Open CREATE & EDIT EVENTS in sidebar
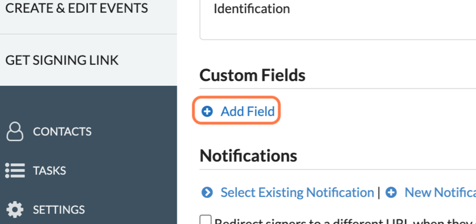 [x=77, y=8]
